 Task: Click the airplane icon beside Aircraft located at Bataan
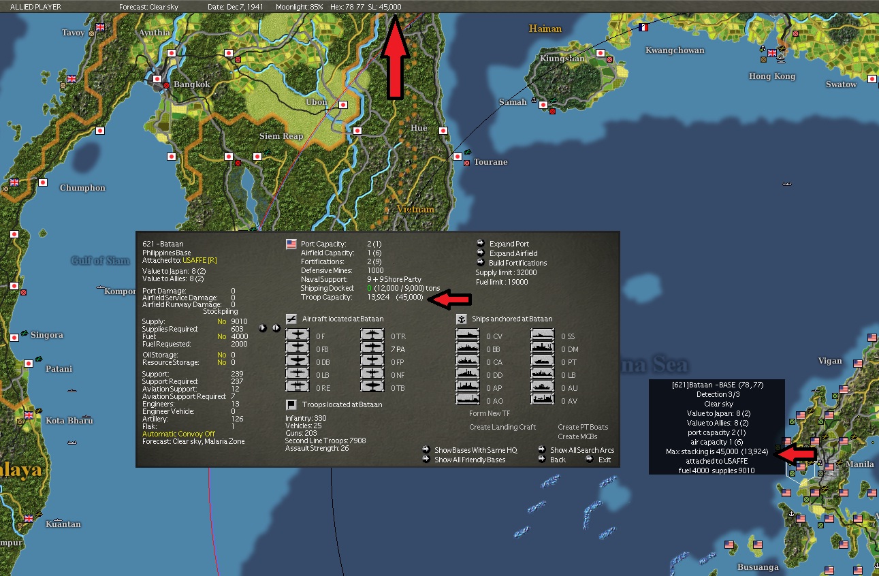pos(291,319)
